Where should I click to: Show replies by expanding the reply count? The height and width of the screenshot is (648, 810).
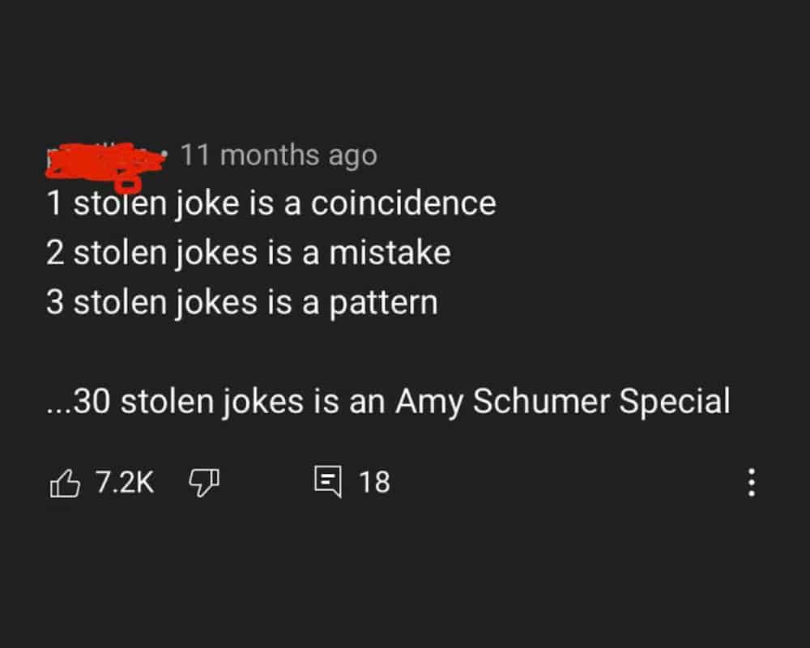pos(375,482)
